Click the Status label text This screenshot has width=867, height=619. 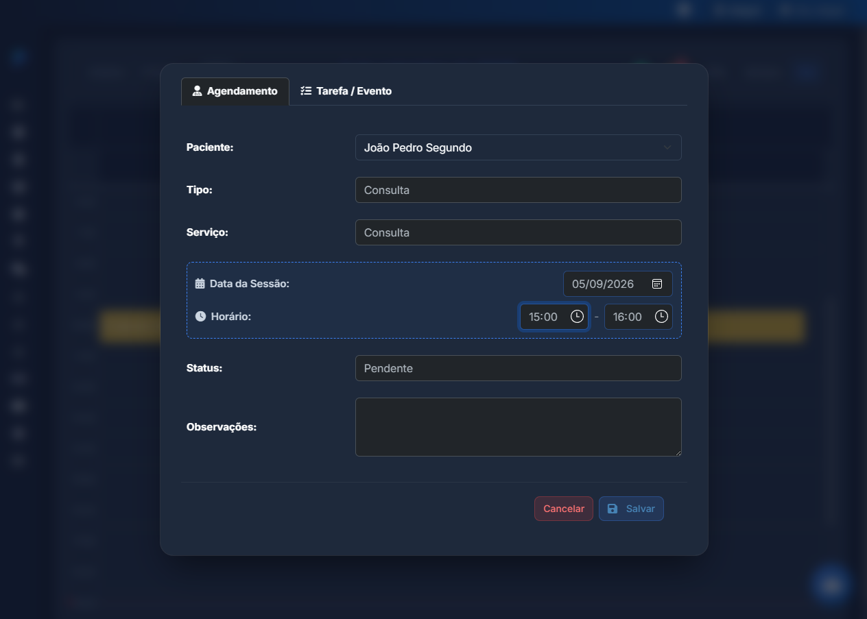(x=204, y=368)
